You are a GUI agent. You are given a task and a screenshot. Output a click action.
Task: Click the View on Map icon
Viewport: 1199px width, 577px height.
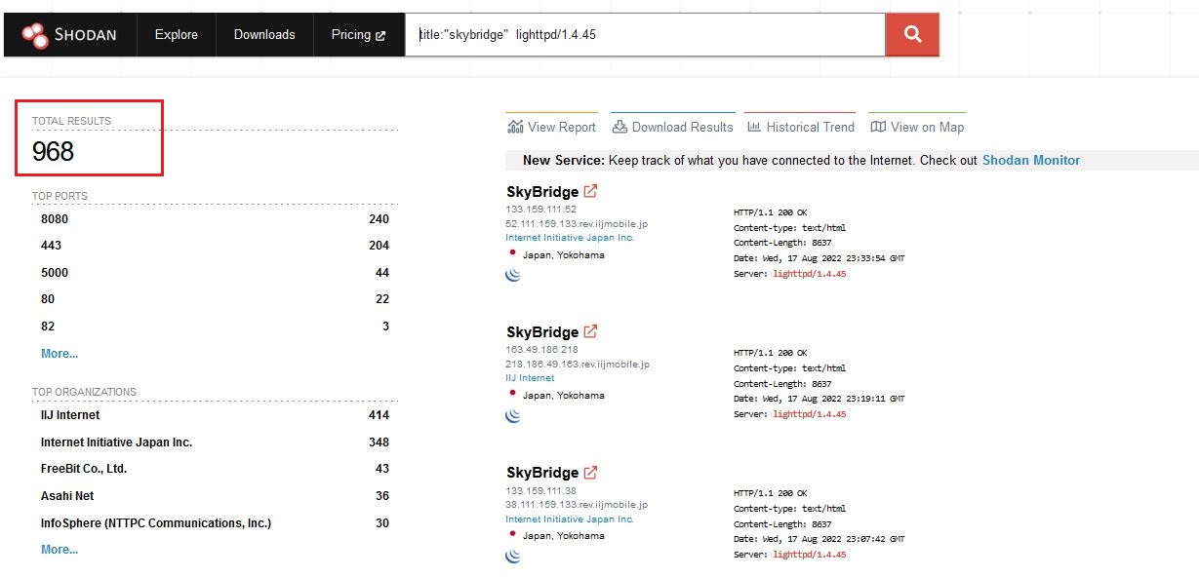pyautogui.click(x=878, y=127)
